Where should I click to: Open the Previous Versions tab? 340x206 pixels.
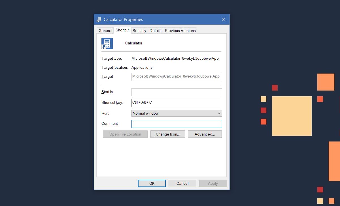(x=180, y=31)
